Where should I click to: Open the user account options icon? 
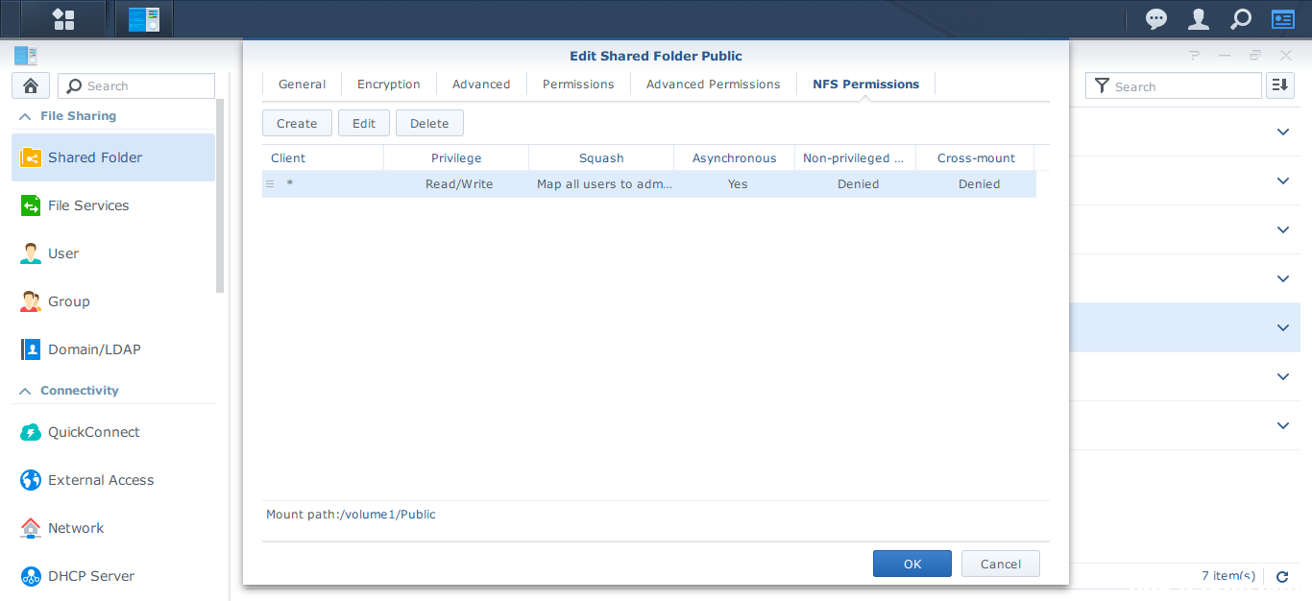pos(1199,19)
